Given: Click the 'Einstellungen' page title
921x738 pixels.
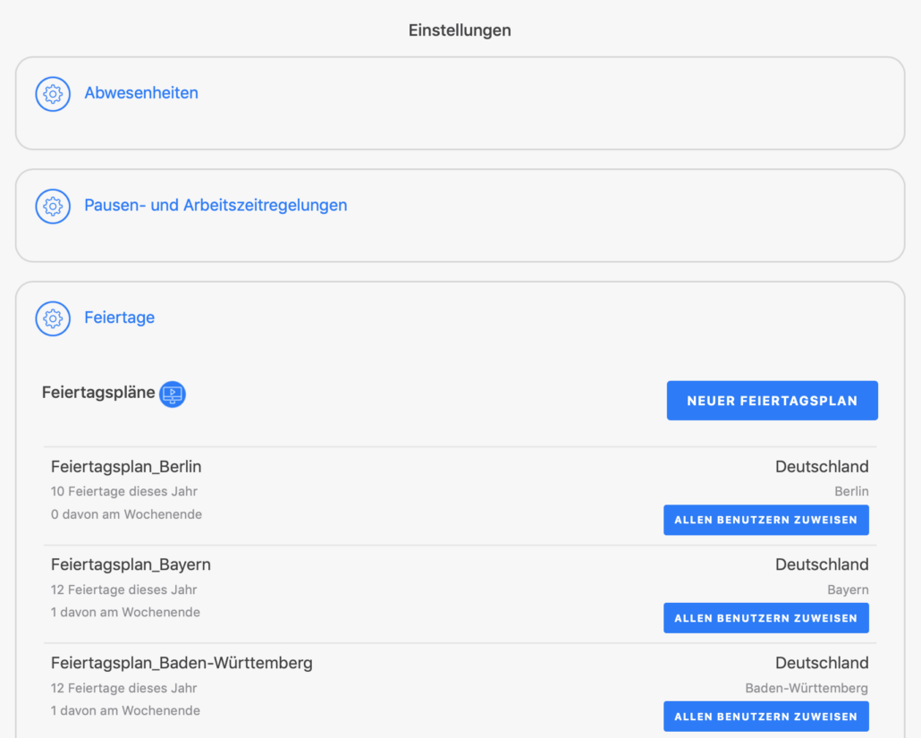Looking at the screenshot, I should tap(460, 30).
